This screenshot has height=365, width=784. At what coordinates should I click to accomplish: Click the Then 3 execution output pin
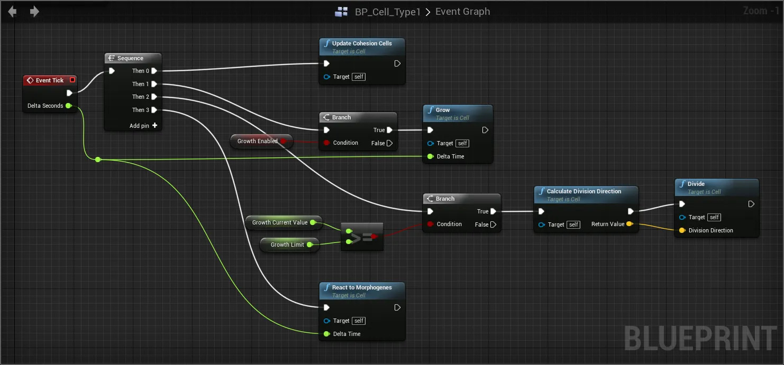coord(154,110)
